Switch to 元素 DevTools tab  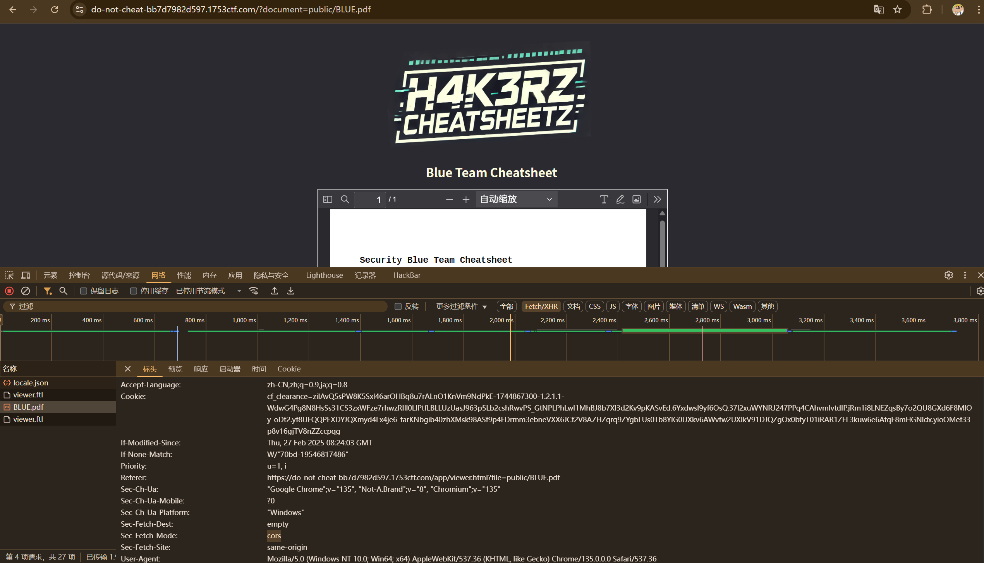50,275
